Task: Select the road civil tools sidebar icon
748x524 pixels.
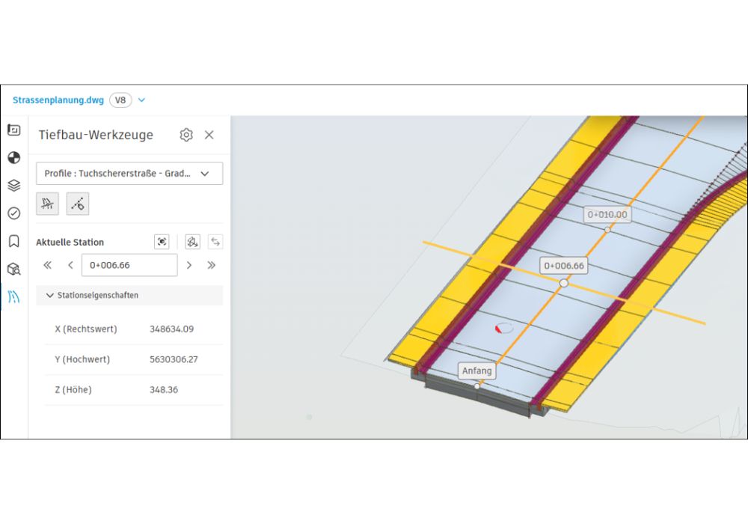Action: [x=13, y=296]
